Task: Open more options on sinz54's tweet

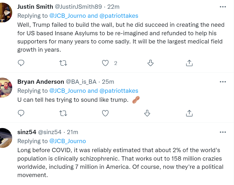Action: tap(223, 132)
